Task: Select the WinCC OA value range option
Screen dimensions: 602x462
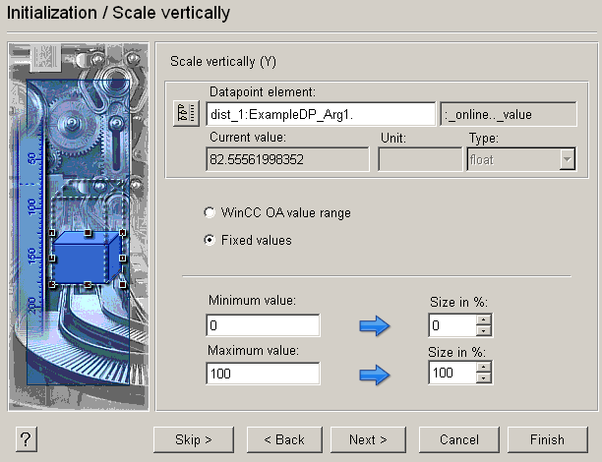Action: (x=209, y=212)
